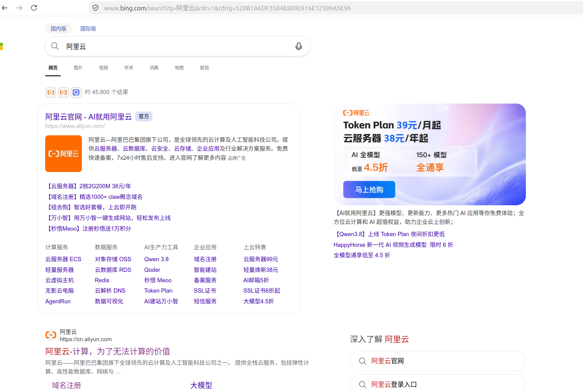Open the 轻量服务器 link

click(60, 270)
